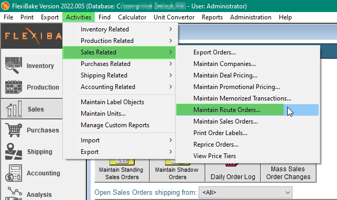Image resolution: width=337 pixels, height=200 pixels.
Task: Open the Shipping map pin icon
Action: point(14,151)
